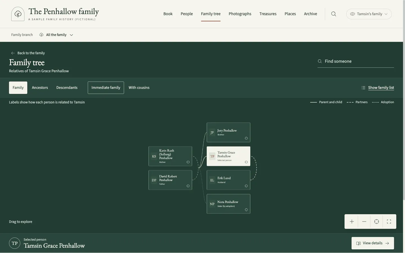Switch to Descendants view

(x=67, y=88)
